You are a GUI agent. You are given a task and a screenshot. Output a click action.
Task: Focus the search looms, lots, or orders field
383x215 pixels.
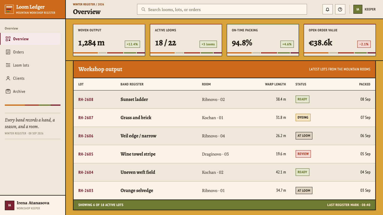(222, 9)
